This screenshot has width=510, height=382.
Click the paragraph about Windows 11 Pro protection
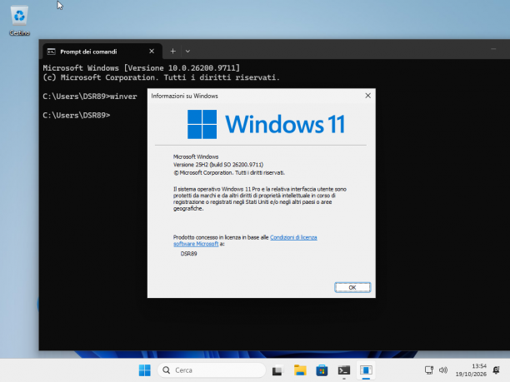click(259, 199)
